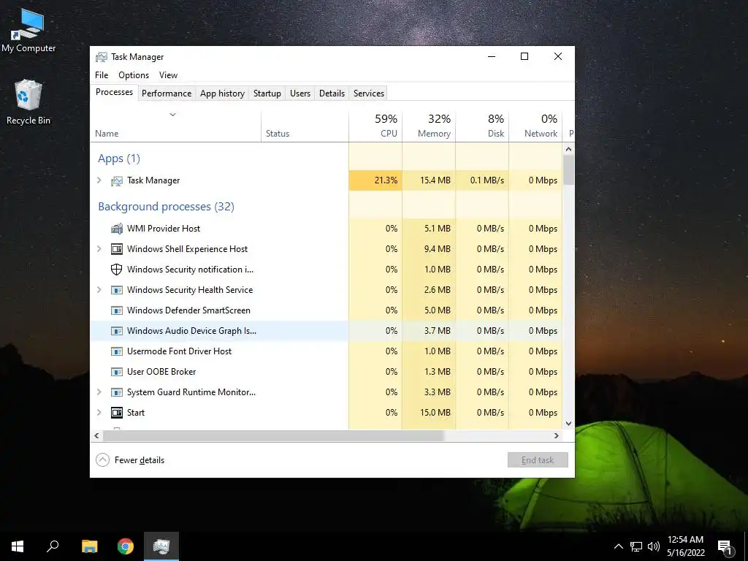Image resolution: width=748 pixels, height=561 pixels.
Task: Launch Google Chrome from the taskbar
Action: [126, 546]
